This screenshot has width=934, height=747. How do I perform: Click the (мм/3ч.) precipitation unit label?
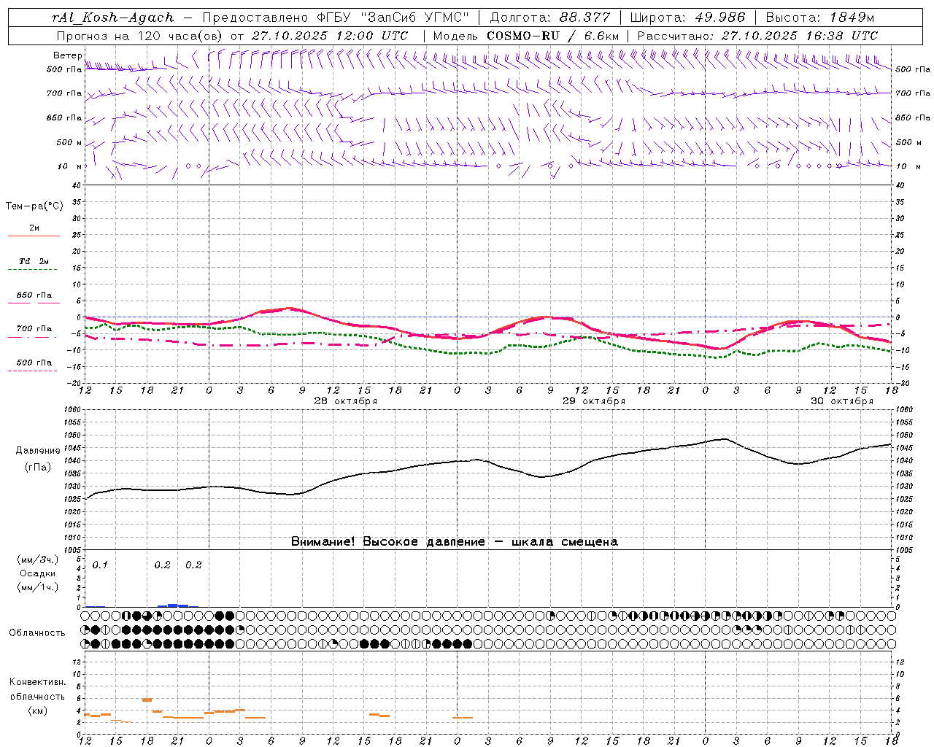point(37,560)
